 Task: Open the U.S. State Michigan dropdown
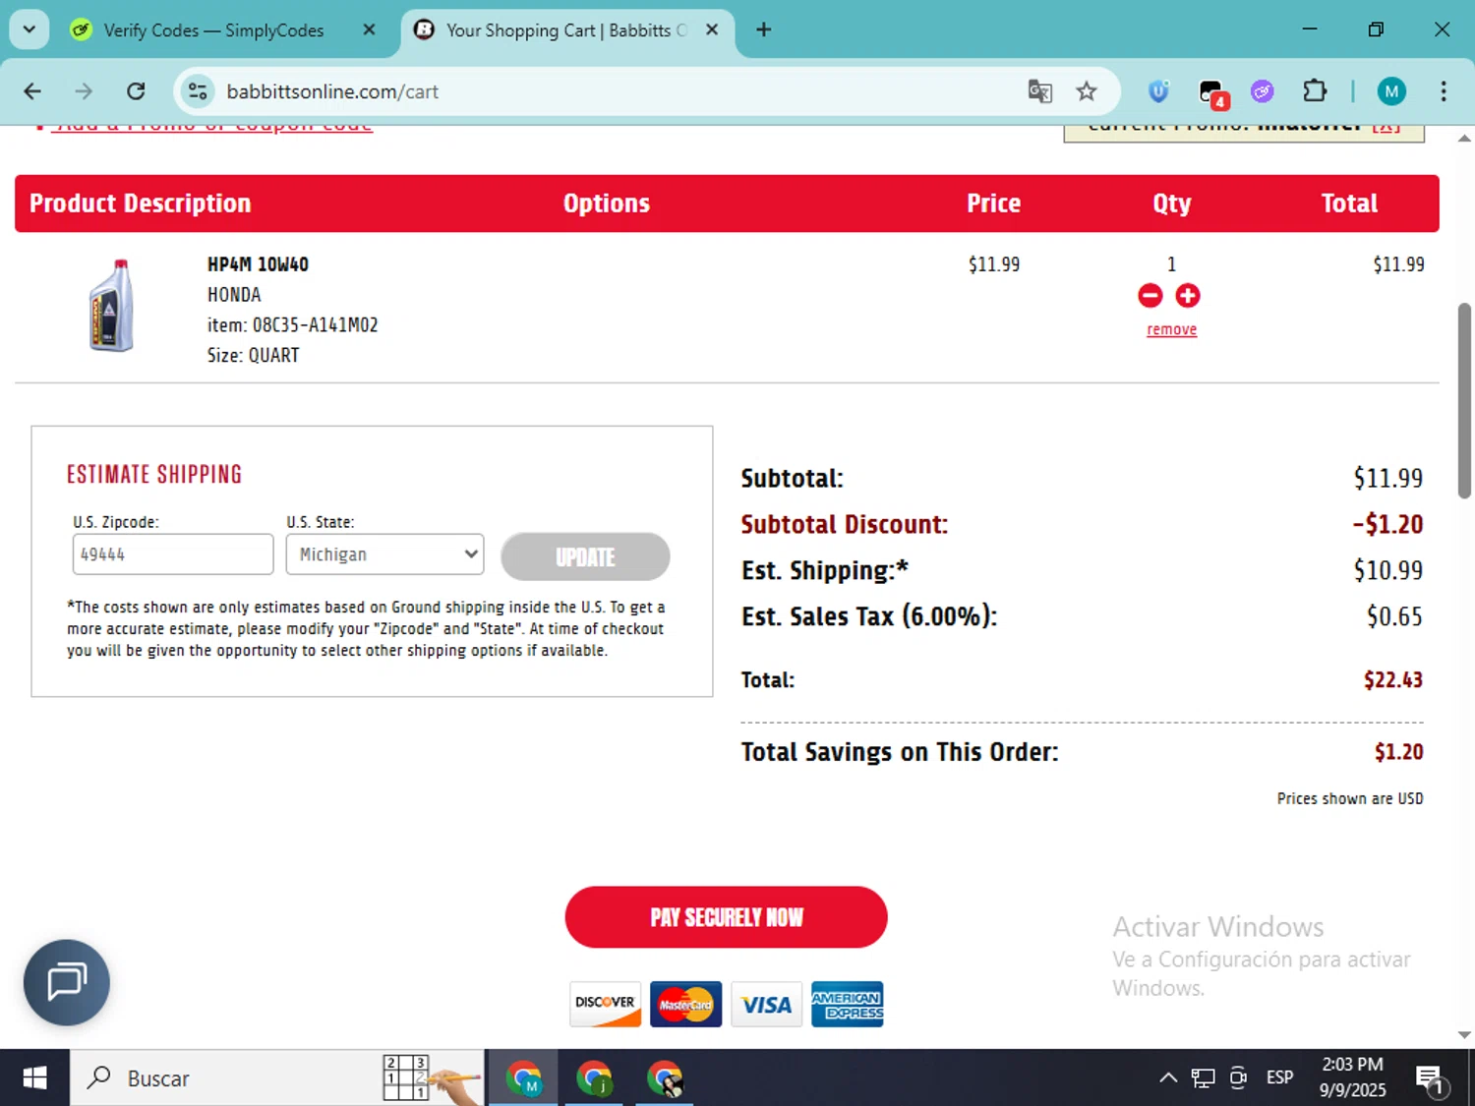pyautogui.click(x=384, y=554)
